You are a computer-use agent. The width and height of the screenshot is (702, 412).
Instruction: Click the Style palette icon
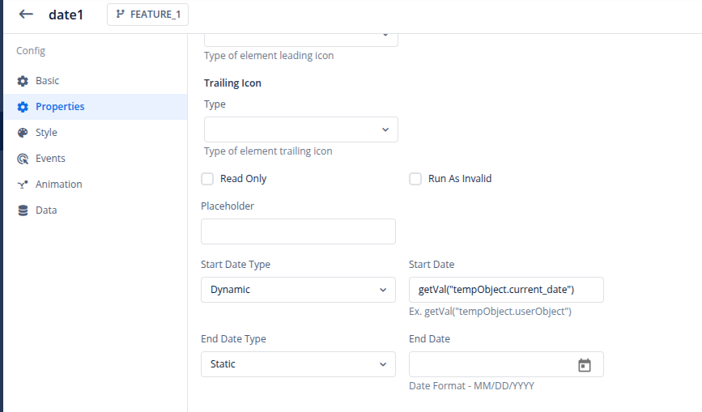[23, 133]
